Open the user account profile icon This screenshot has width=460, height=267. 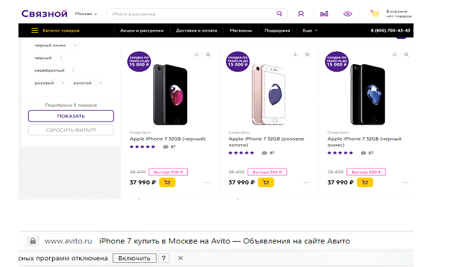click(x=301, y=14)
